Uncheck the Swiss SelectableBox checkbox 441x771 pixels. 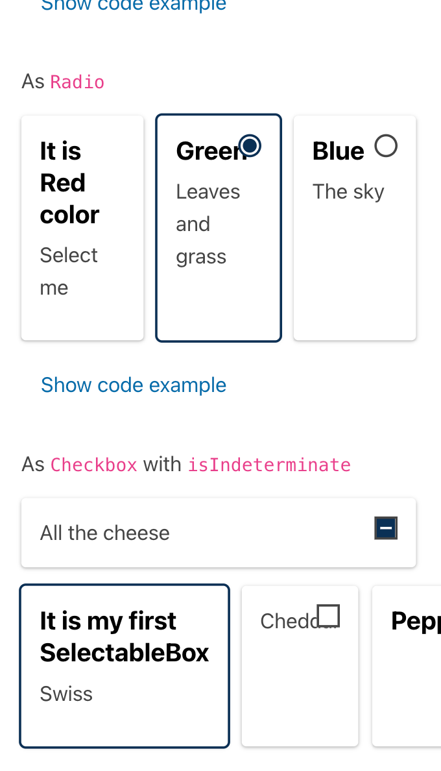point(125,665)
